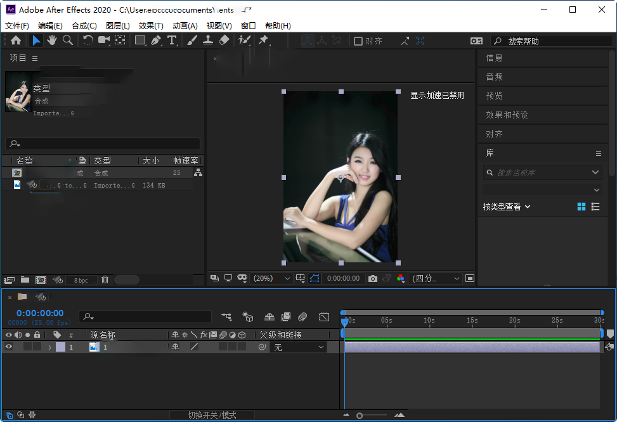Open the 音频 panel

[494, 77]
